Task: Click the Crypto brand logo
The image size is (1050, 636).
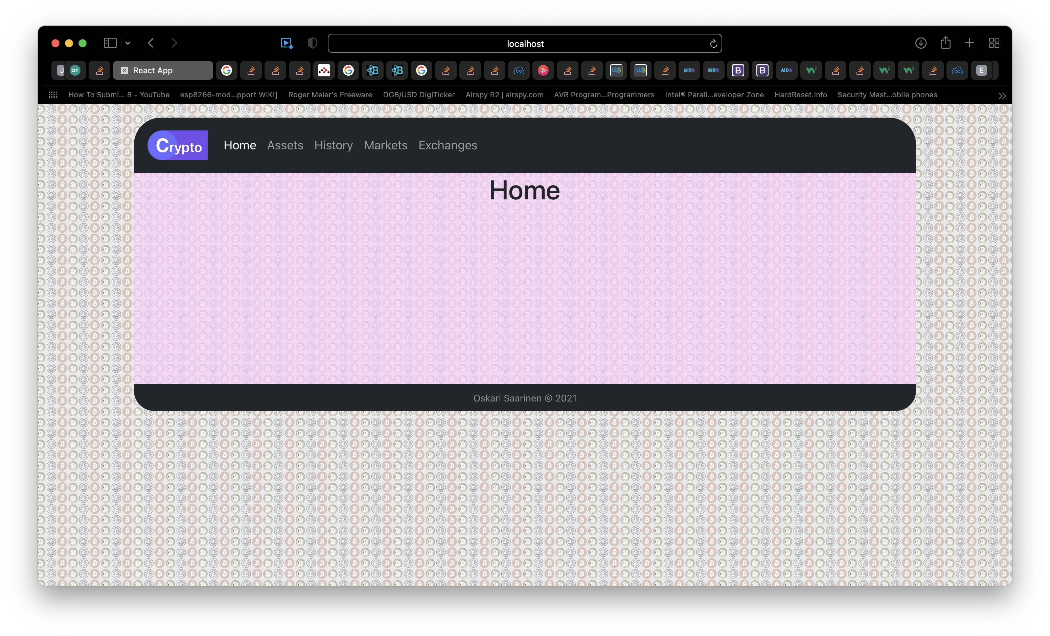Action: (177, 145)
